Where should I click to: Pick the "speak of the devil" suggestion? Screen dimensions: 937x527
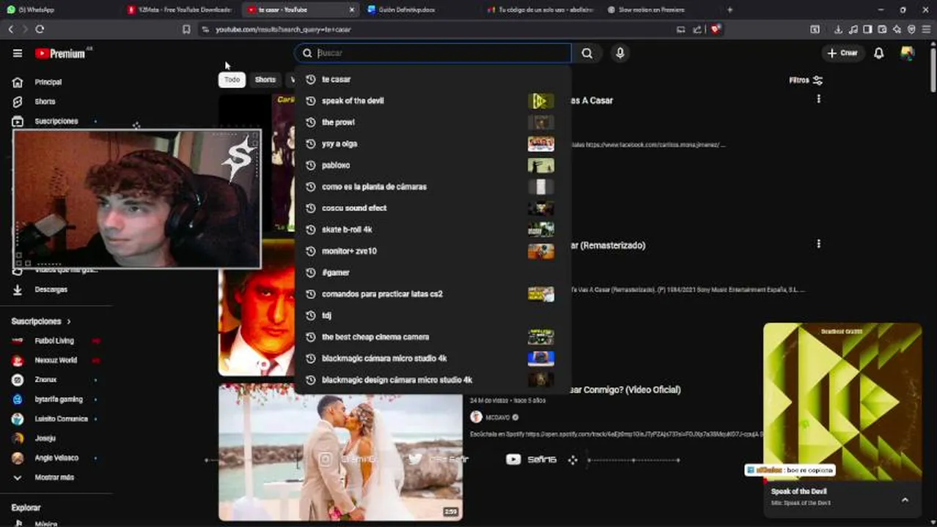click(x=433, y=101)
